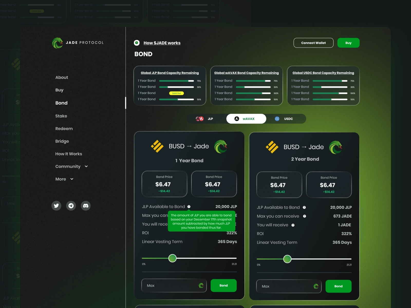Go to Buy in the sidebar navigation
This screenshot has width=411, height=308.
(59, 90)
